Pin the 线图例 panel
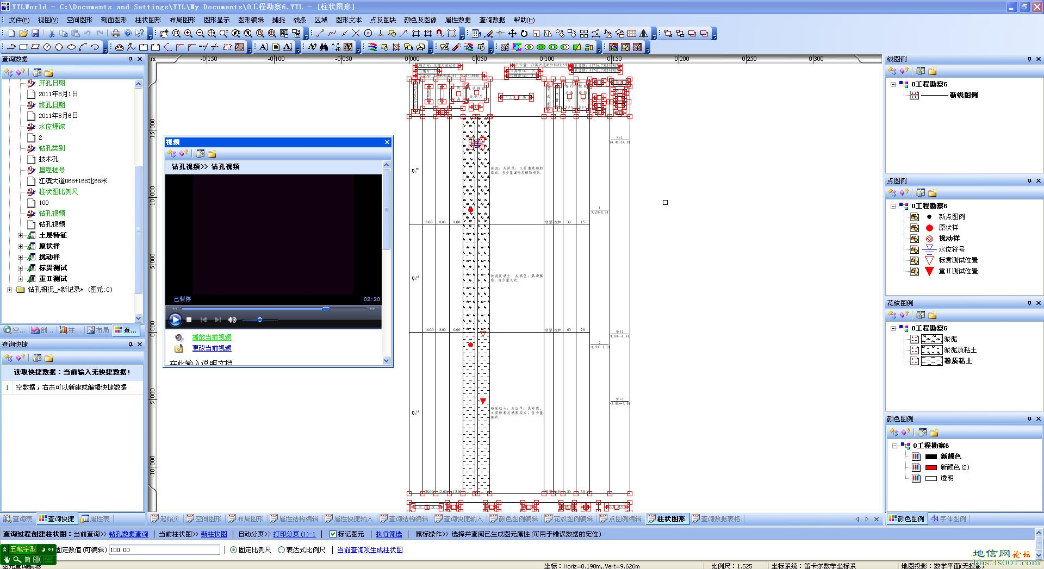Screen dimensions: 1044x569 [x=1029, y=59]
